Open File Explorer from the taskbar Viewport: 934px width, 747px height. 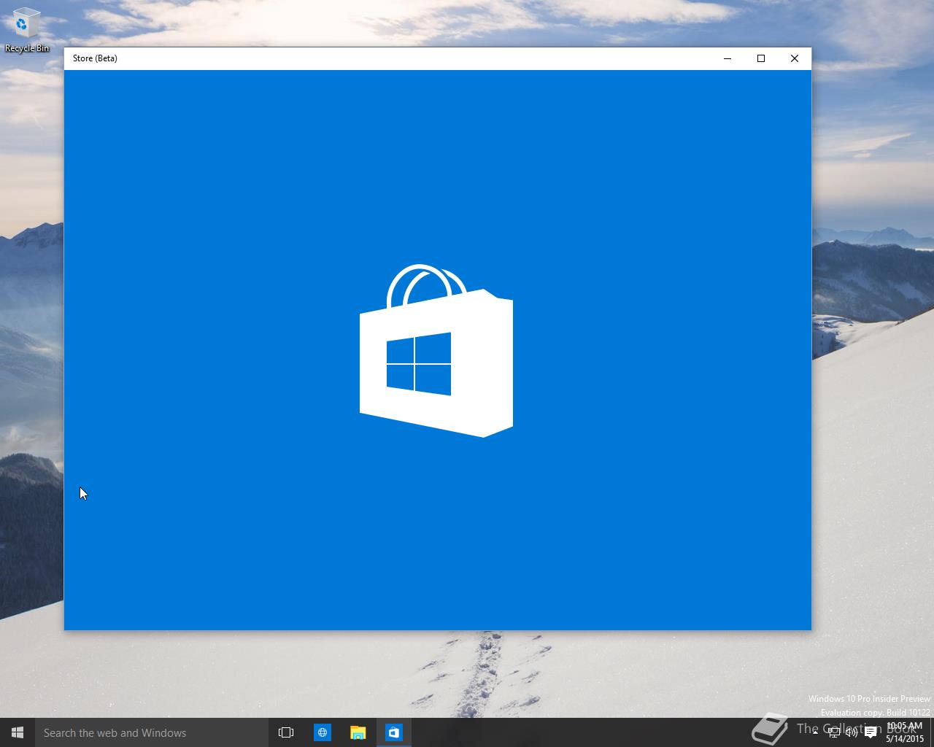point(358,732)
